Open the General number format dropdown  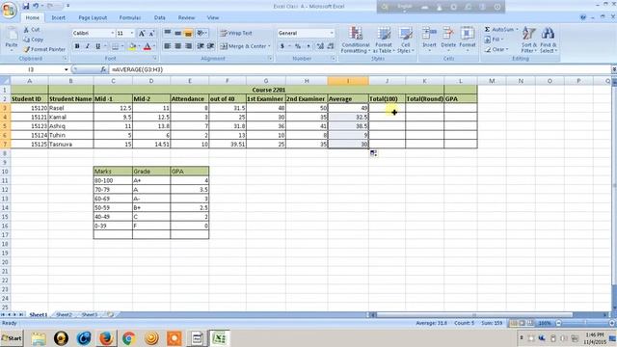[x=332, y=33]
